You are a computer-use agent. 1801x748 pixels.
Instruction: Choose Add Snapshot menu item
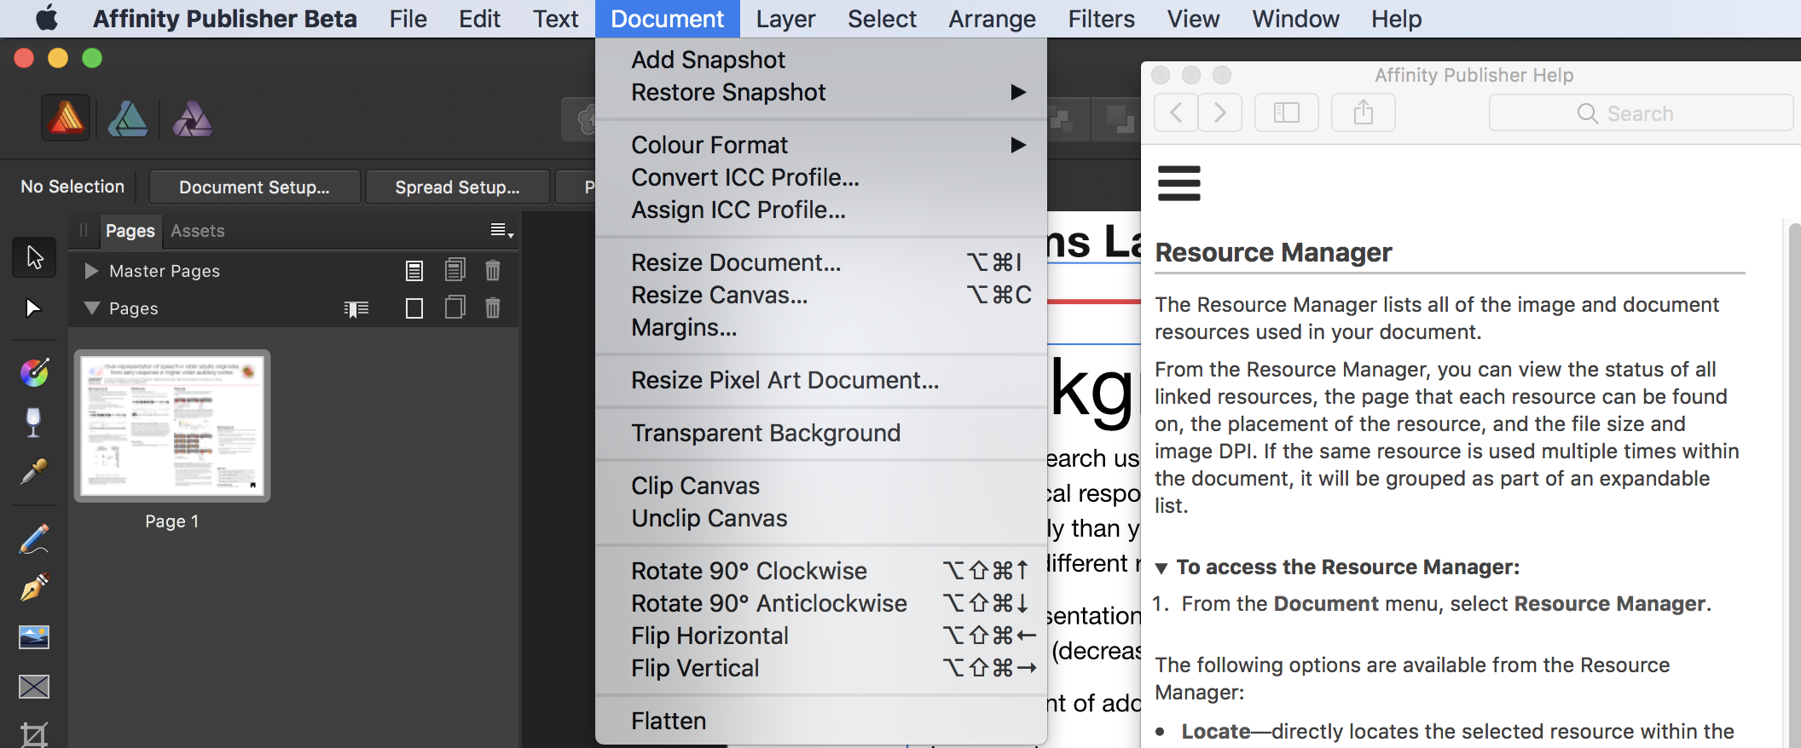pos(821,60)
